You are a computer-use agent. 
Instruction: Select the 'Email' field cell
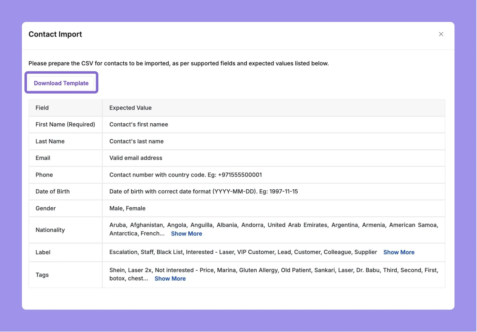point(66,158)
